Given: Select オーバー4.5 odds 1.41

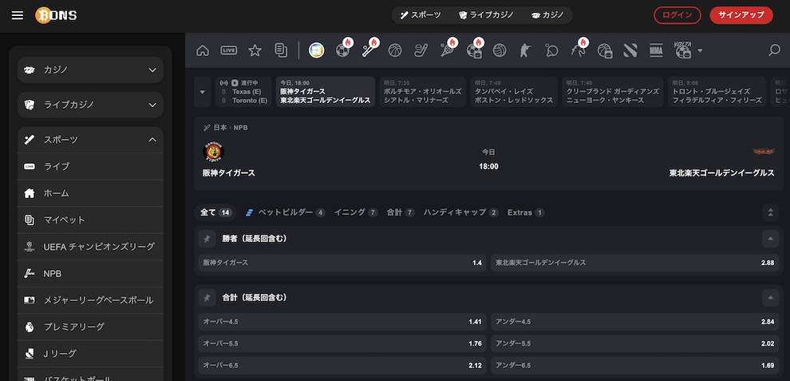Looking at the screenshot, I should pos(342,321).
